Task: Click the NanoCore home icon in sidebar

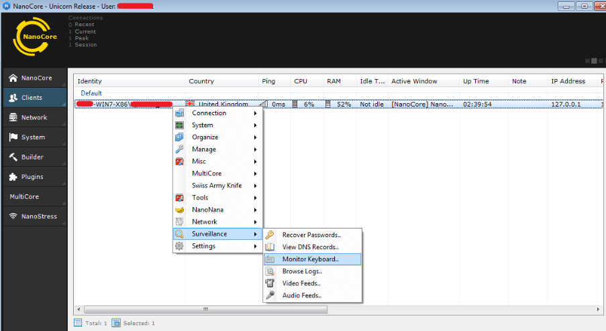Action: (x=13, y=78)
